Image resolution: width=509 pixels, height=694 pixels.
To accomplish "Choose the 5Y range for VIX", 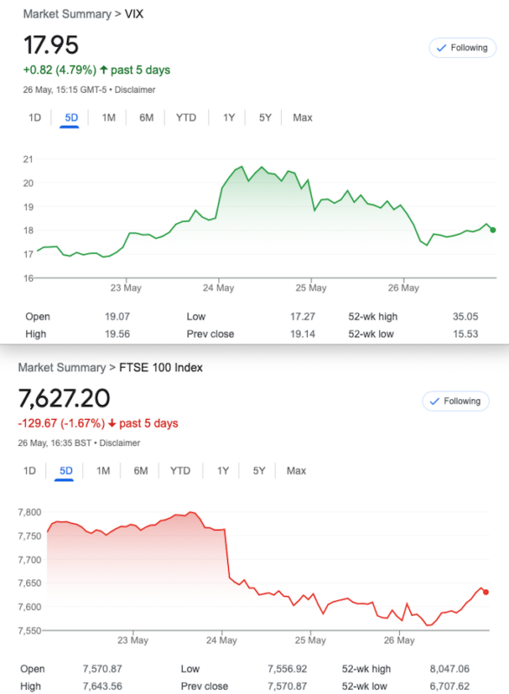I will pyautogui.click(x=264, y=118).
